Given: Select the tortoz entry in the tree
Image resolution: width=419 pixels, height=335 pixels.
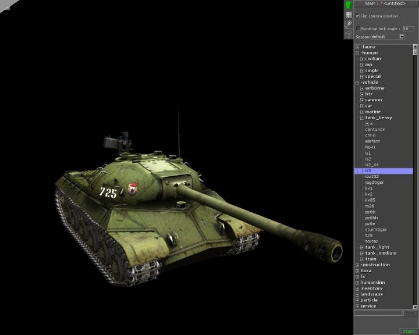Looking at the screenshot, I should click(x=371, y=241).
